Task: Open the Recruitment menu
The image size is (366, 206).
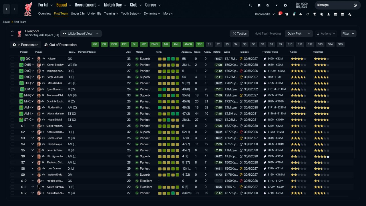Action: coord(87,5)
